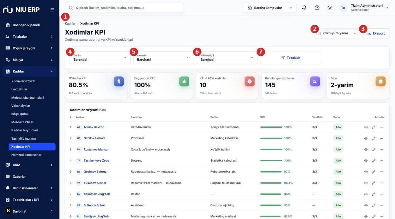
Task: Open the notifications bell icon
Action: click(x=304, y=8)
